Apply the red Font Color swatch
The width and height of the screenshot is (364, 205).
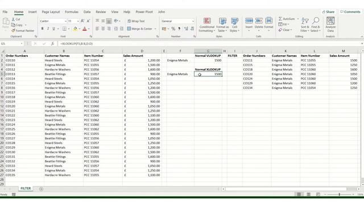pos(85,29)
